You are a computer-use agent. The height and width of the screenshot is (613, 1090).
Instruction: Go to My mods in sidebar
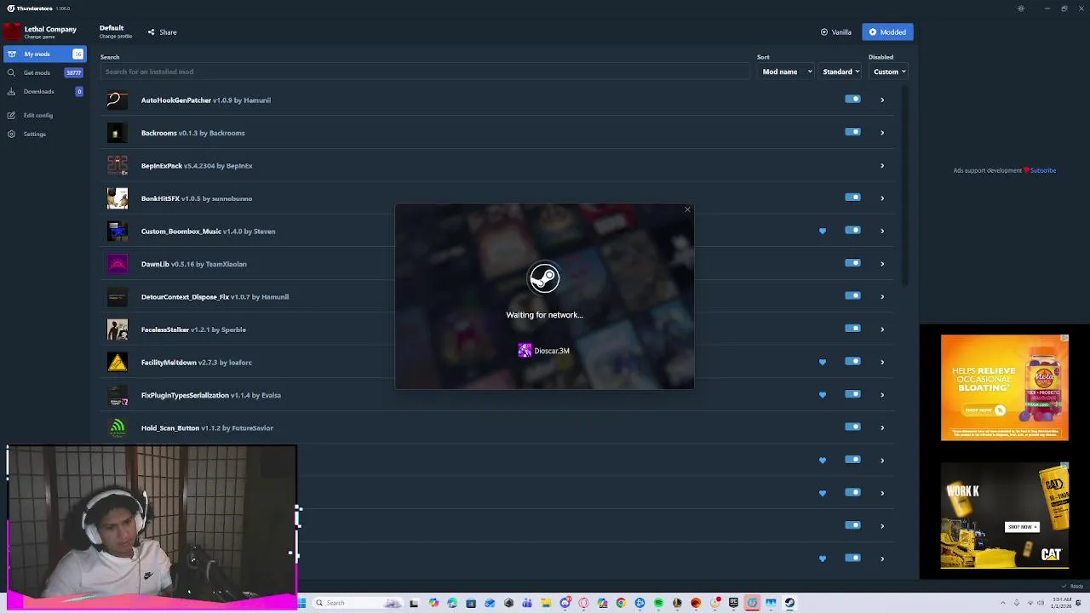click(44, 54)
